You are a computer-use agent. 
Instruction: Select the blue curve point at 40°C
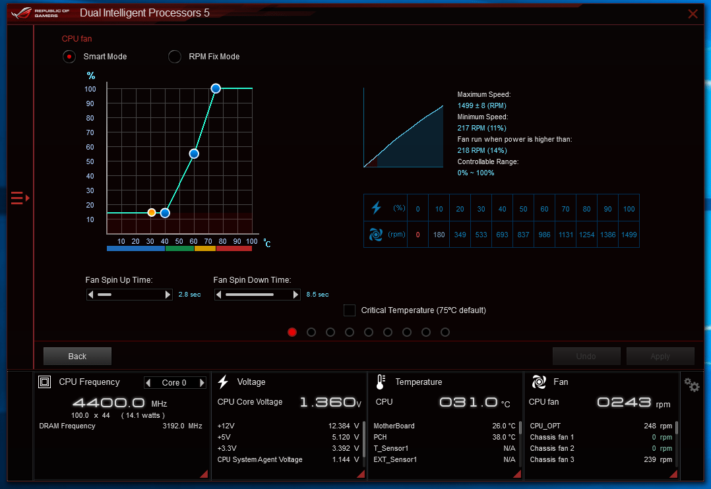pyautogui.click(x=165, y=213)
